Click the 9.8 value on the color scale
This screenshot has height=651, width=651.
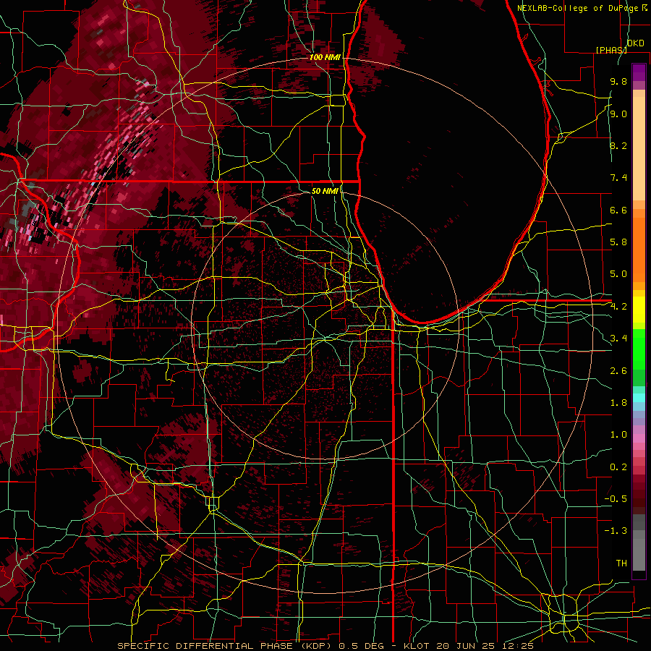click(x=618, y=81)
